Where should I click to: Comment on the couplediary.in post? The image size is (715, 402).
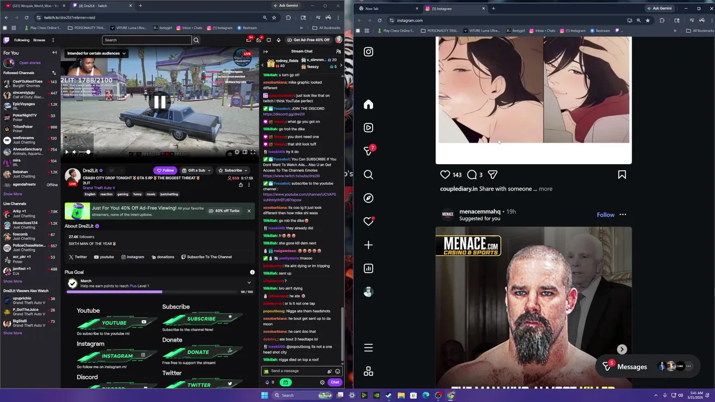tap(471, 175)
